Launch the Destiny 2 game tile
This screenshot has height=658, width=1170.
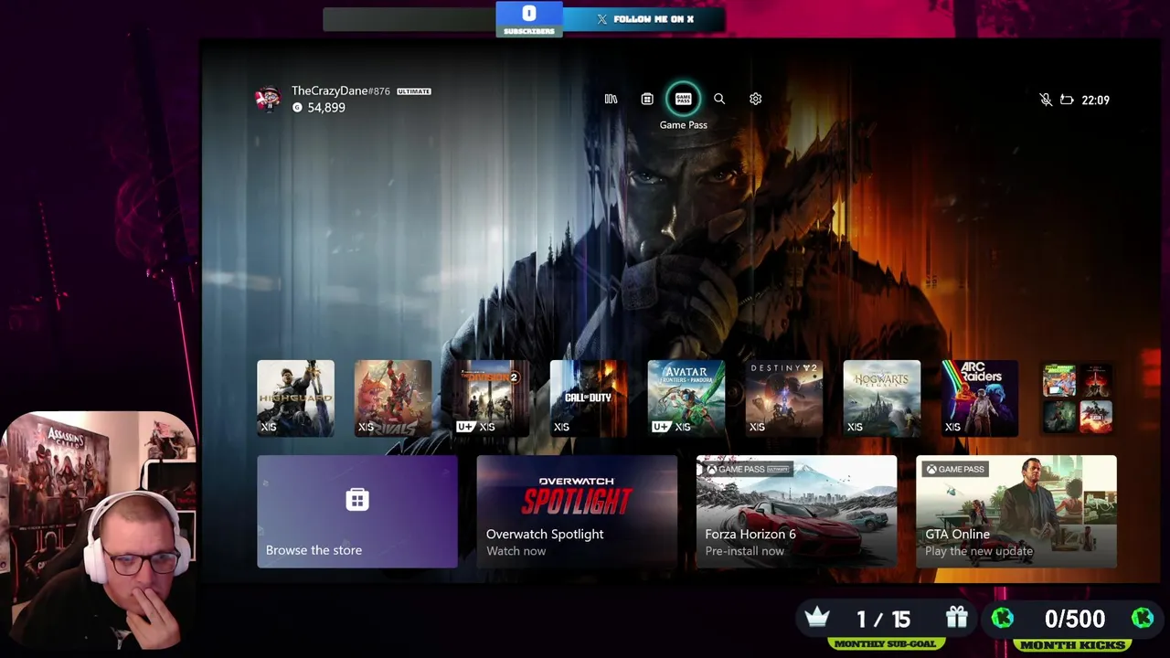coord(784,398)
